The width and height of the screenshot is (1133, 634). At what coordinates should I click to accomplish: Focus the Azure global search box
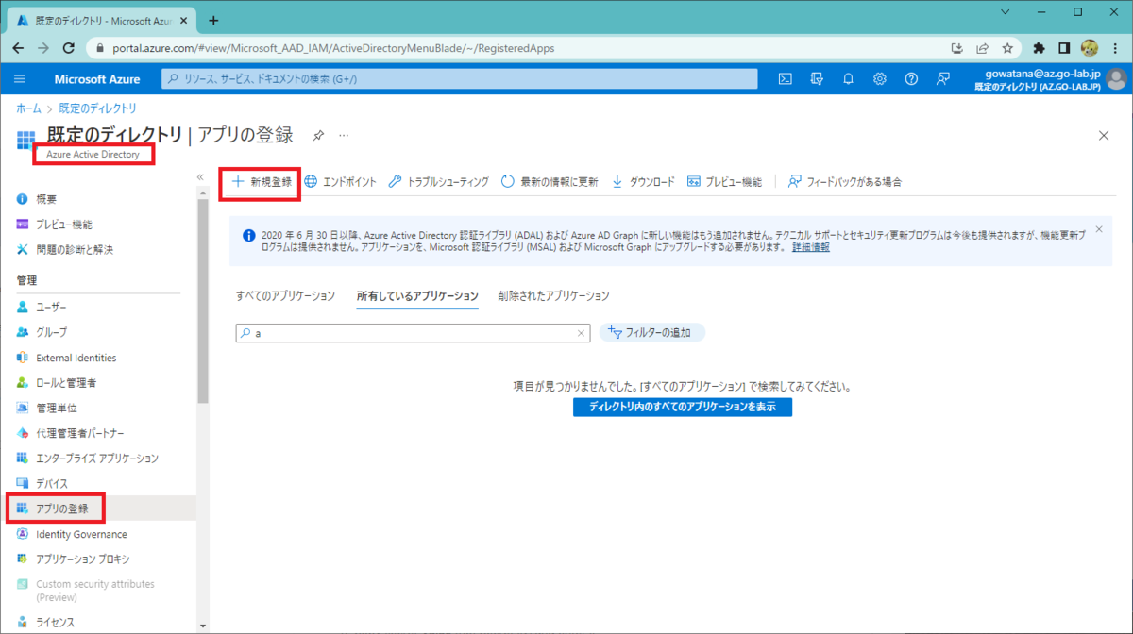[461, 79]
